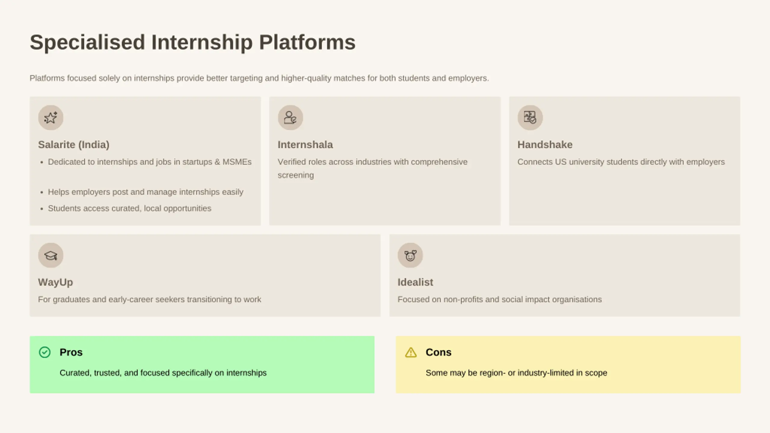Screen dimensions: 770x433
Task: Click the graduation cap icon above WayUp
Action: coord(51,255)
